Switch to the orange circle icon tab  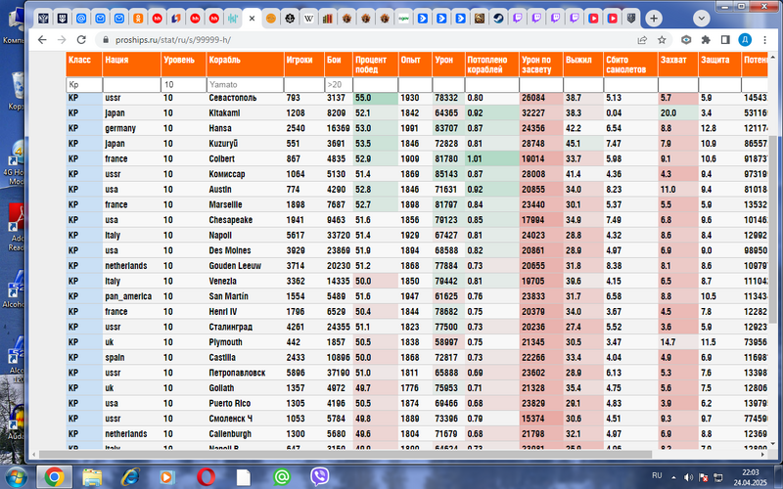tap(271, 19)
